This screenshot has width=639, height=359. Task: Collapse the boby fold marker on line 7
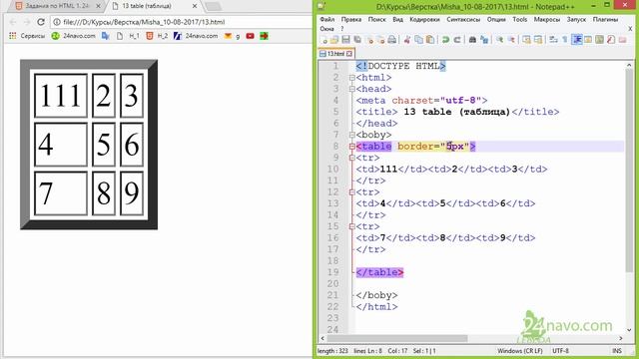coord(352,135)
